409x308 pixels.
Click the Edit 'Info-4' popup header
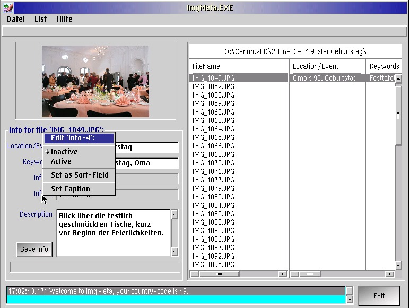pyautogui.click(x=79, y=138)
